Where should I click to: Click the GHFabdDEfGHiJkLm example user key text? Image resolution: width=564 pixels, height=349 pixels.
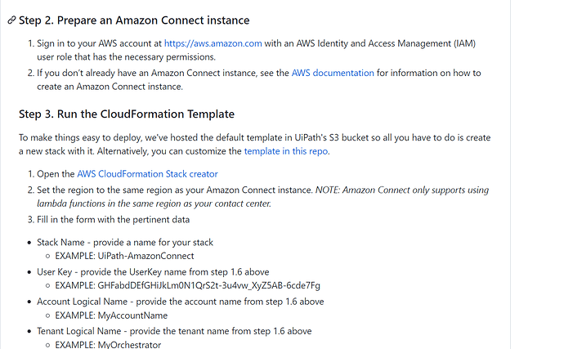(x=210, y=287)
